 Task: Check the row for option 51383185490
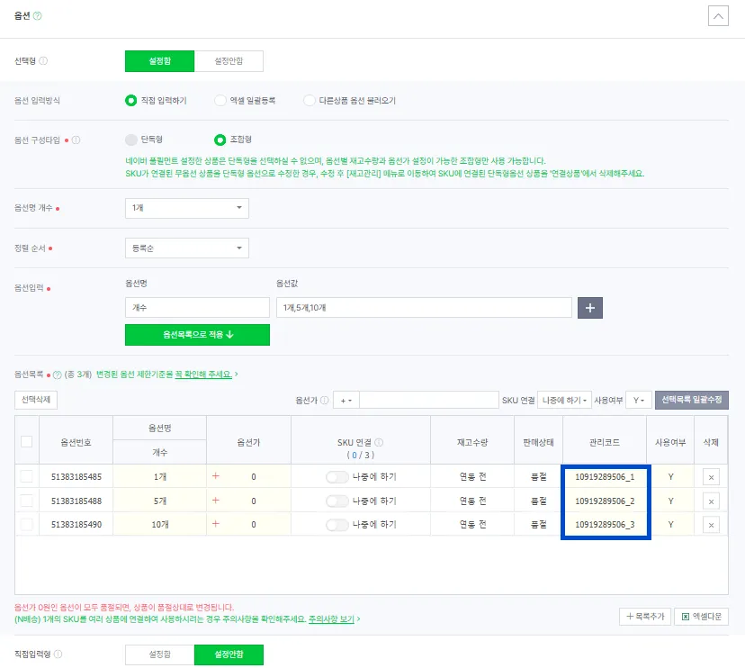click(27, 525)
